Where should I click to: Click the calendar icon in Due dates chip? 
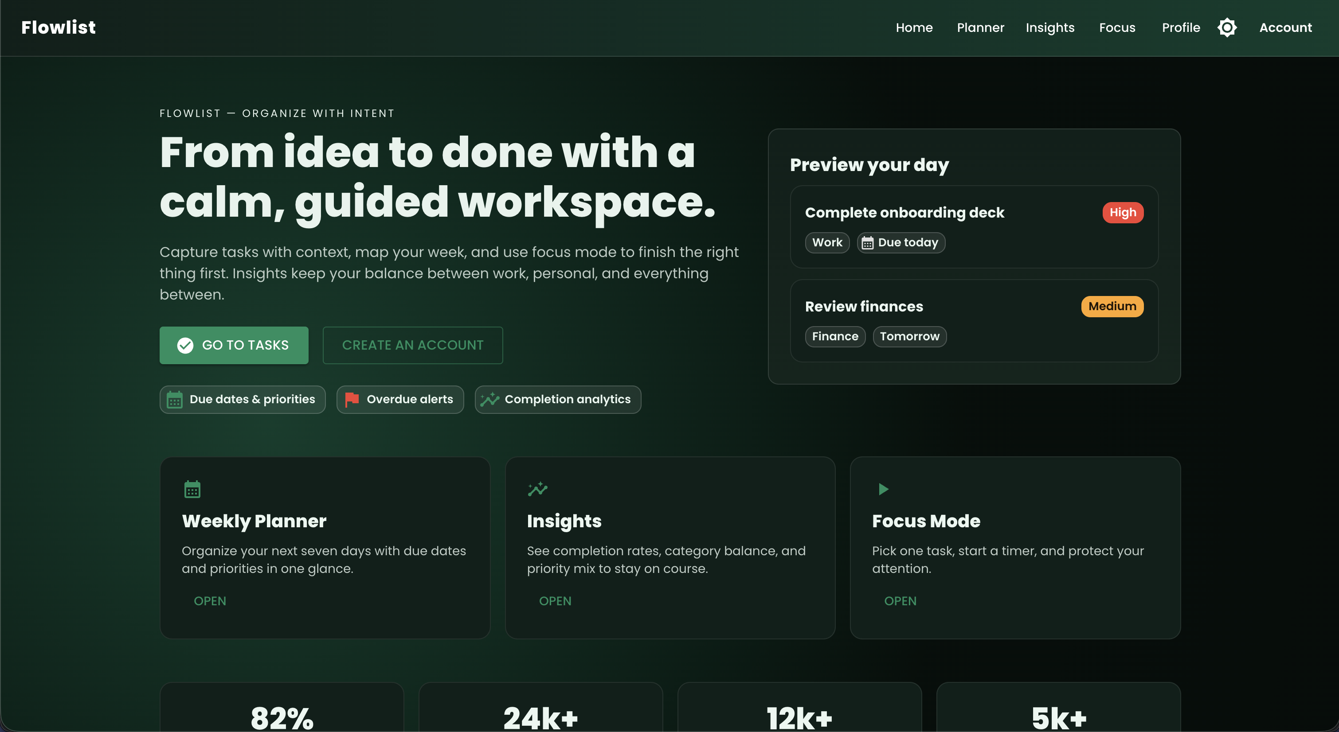[175, 400]
